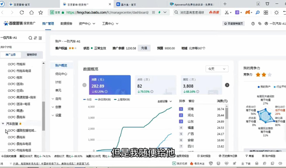Open the 数据报告 top menu
This screenshot has width=286, height=168.
click(66, 24)
